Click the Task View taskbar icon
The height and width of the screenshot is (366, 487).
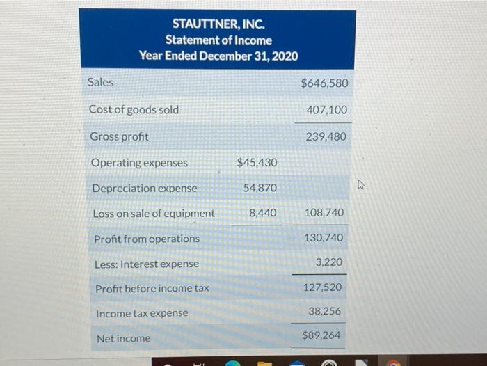(198, 364)
